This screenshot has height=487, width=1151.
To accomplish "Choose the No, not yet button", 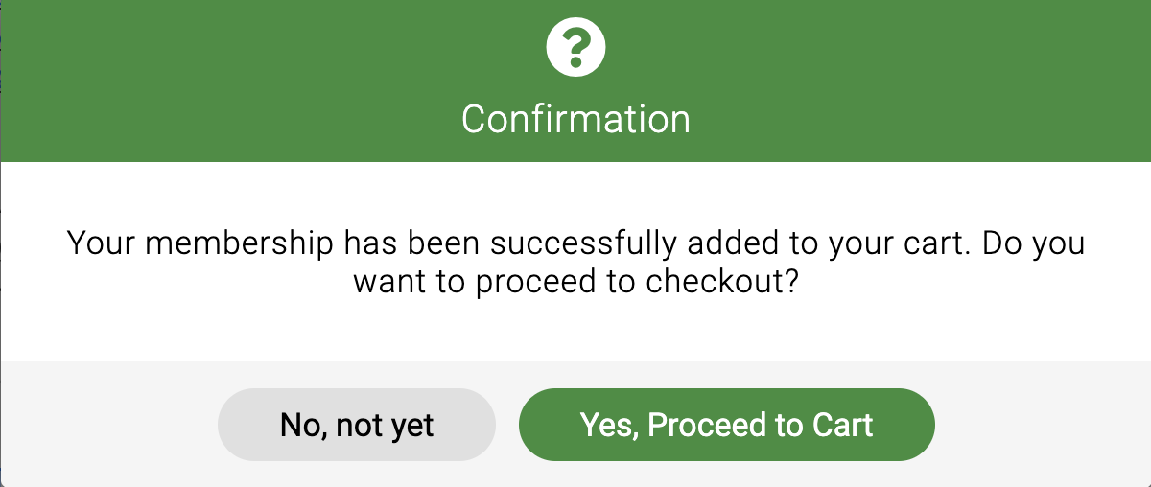I will [357, 425].
